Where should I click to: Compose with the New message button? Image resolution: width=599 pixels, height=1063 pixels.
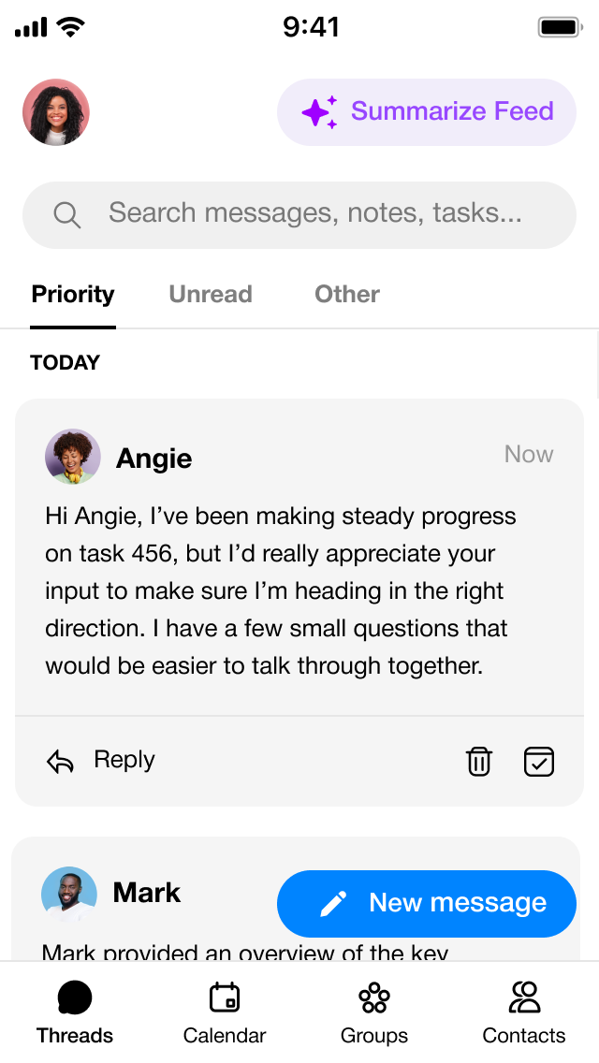[x=427, y=903]
